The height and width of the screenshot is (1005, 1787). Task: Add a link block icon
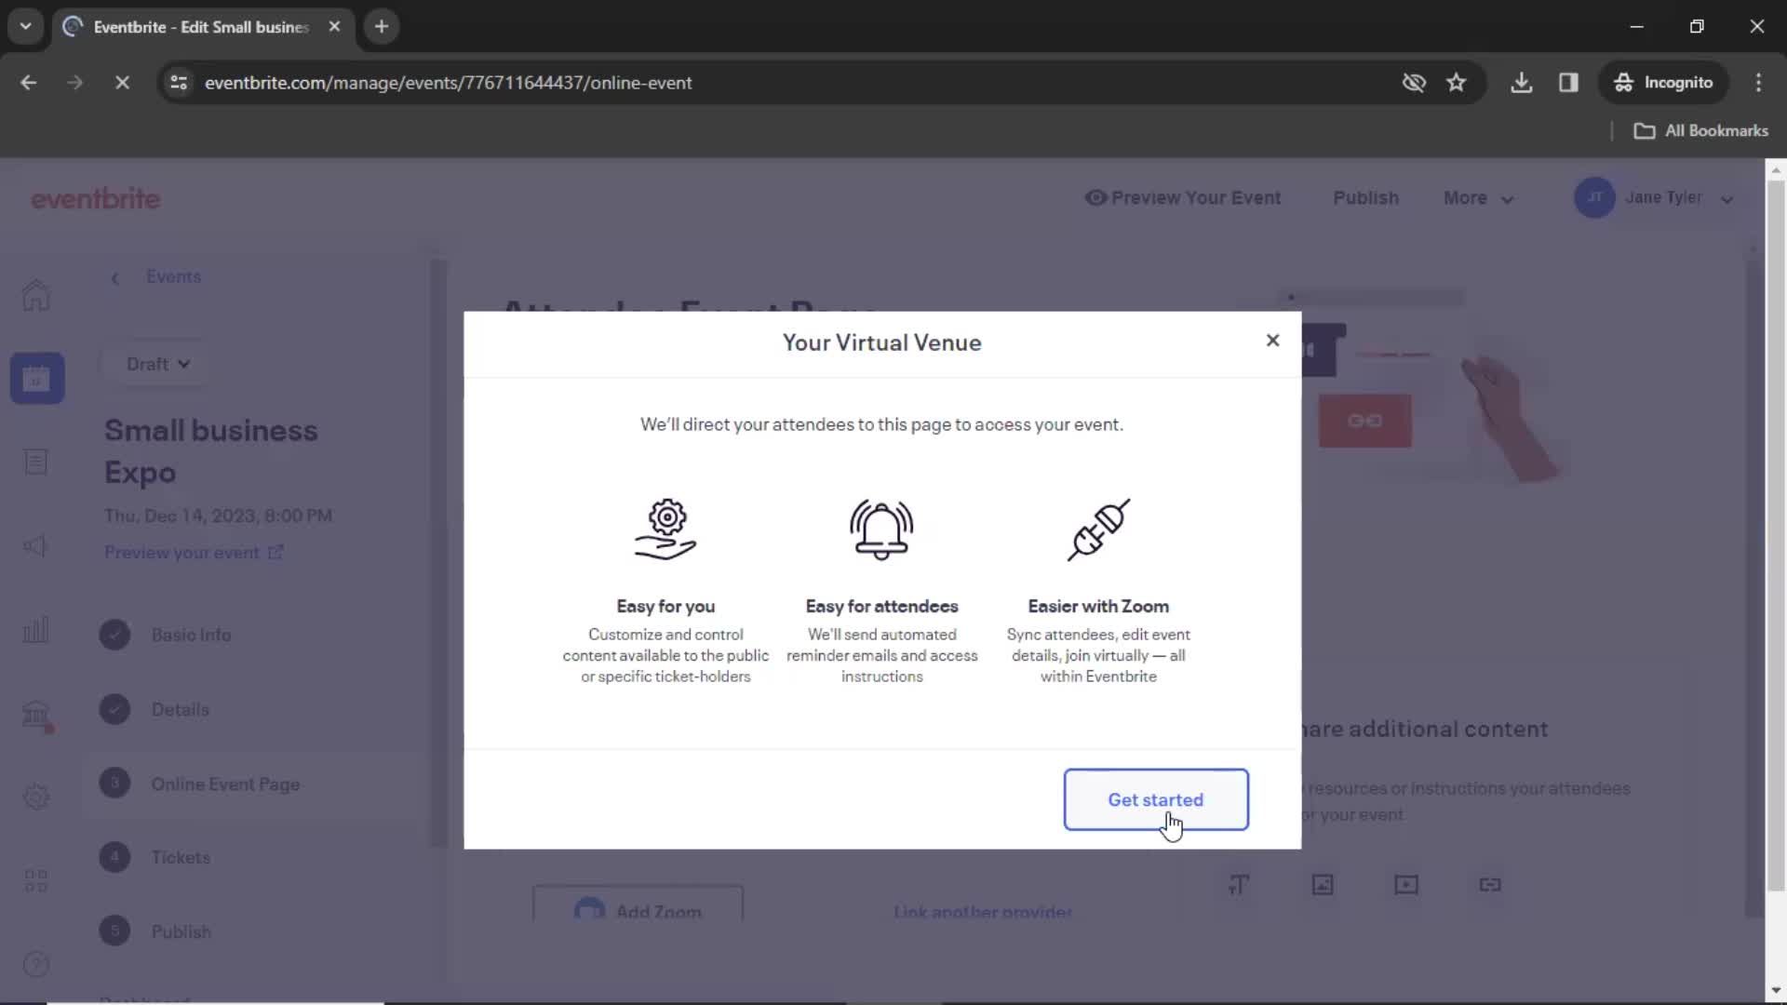tap(1490, 885)
